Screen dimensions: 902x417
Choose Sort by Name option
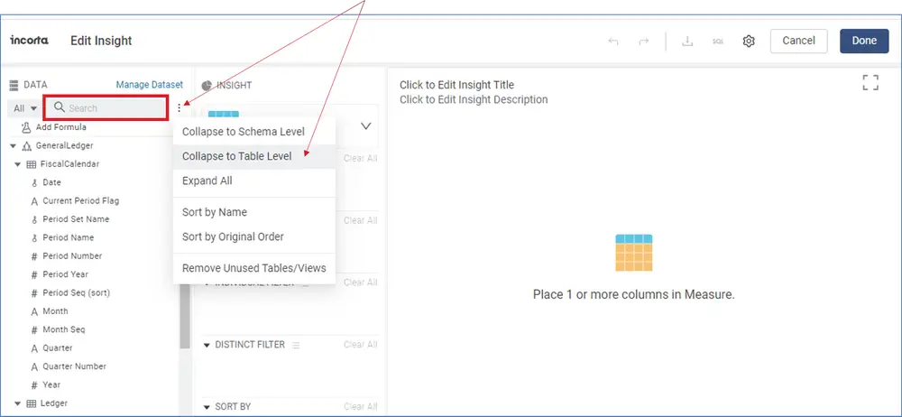pos(254,212)
